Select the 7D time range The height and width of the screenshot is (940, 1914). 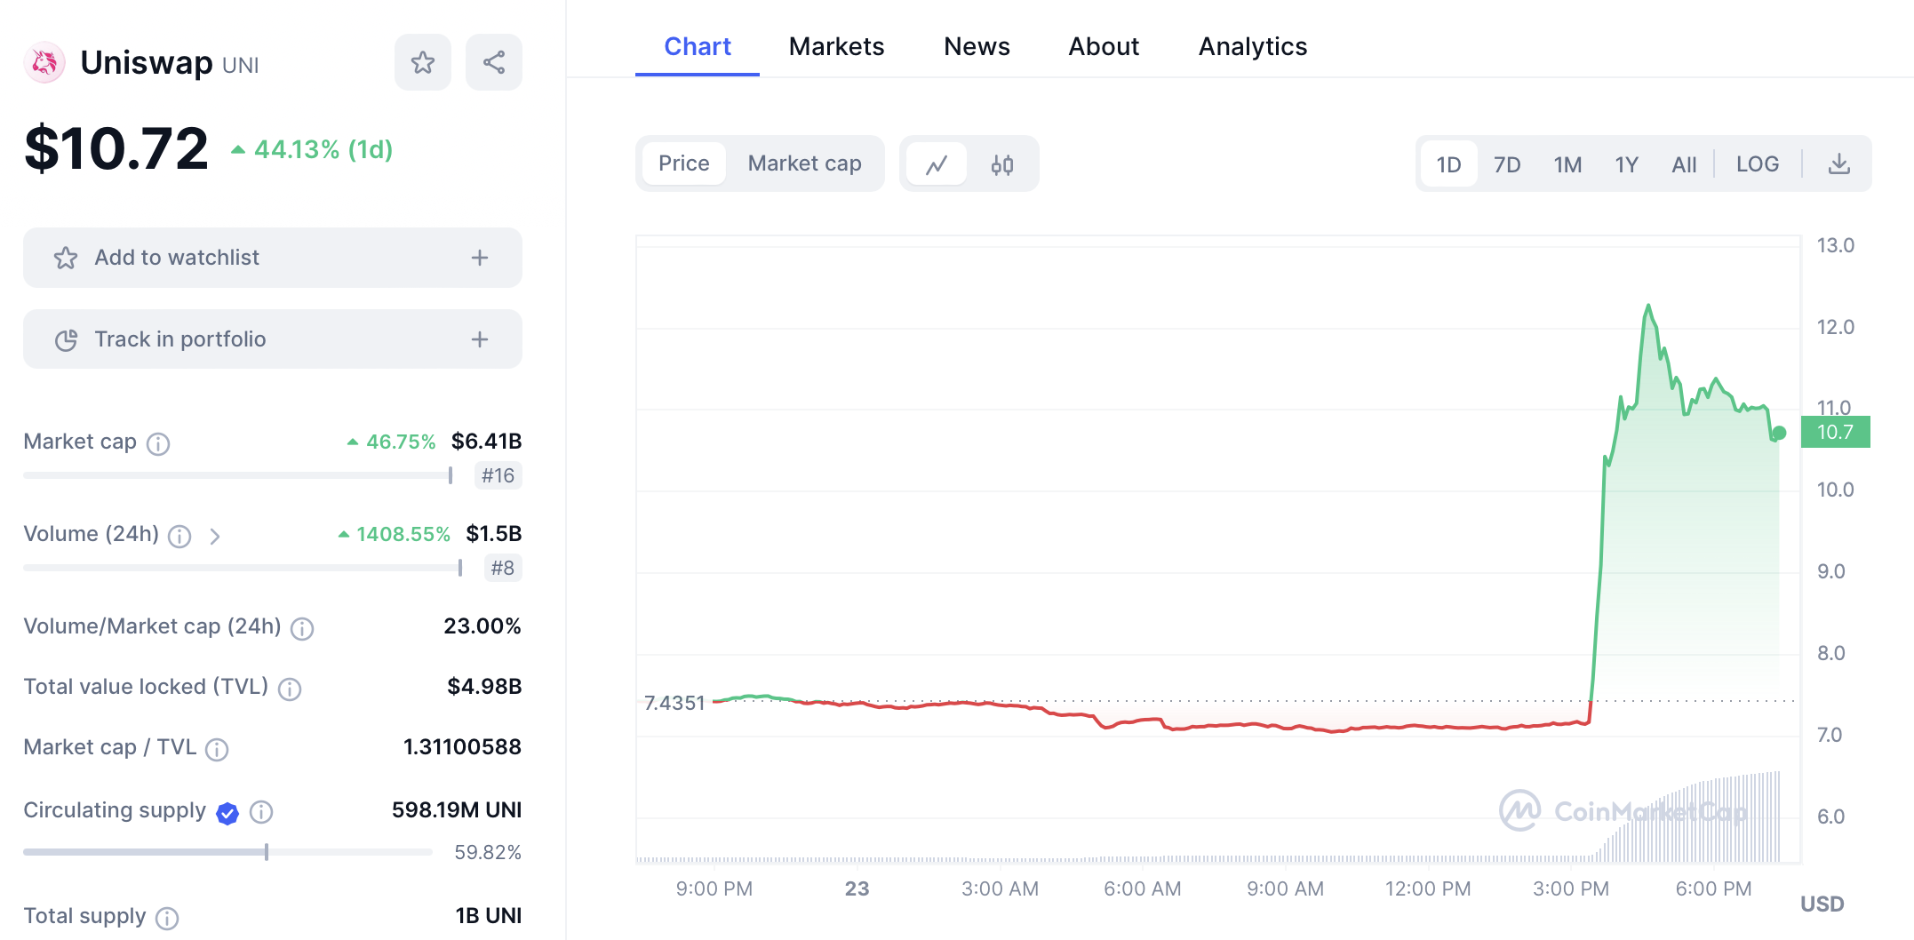[x=1507, y=164]
